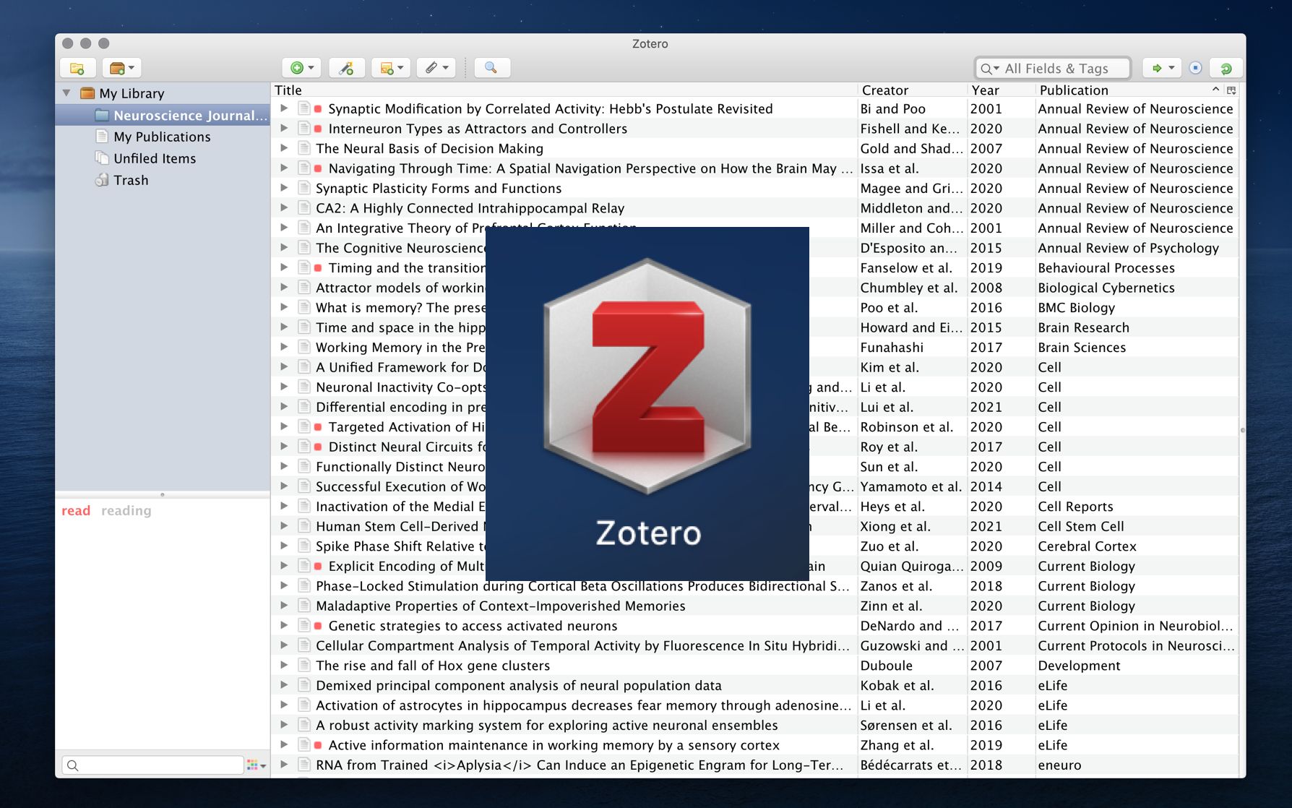
Task: Click the tag filter search field
Action: [x=153, y=765]
